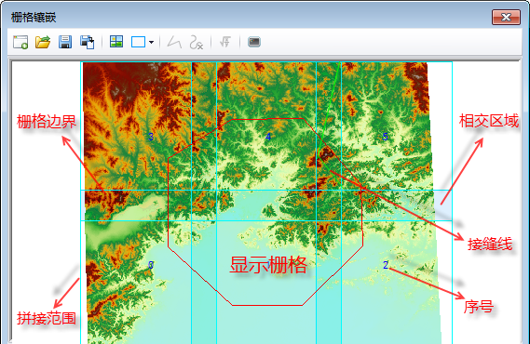Screen dimensions: 530x344
Task: Click raster tile number 3 label
Action: pos(151,137)
